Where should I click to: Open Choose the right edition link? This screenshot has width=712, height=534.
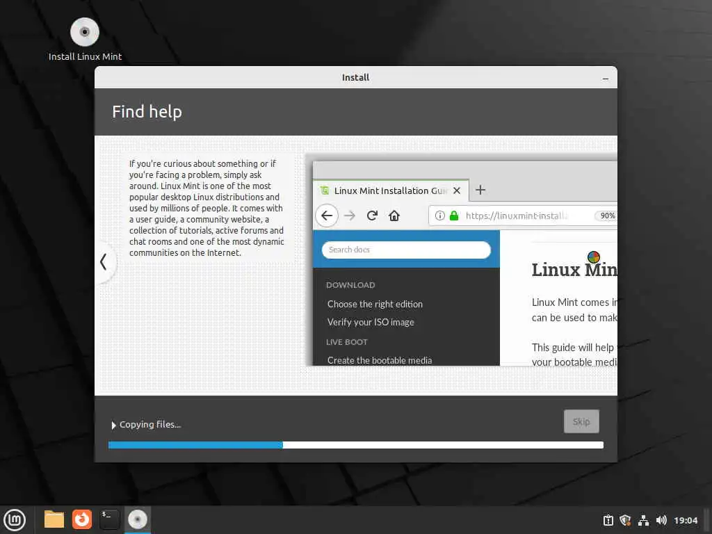click(x=375, y=305)
